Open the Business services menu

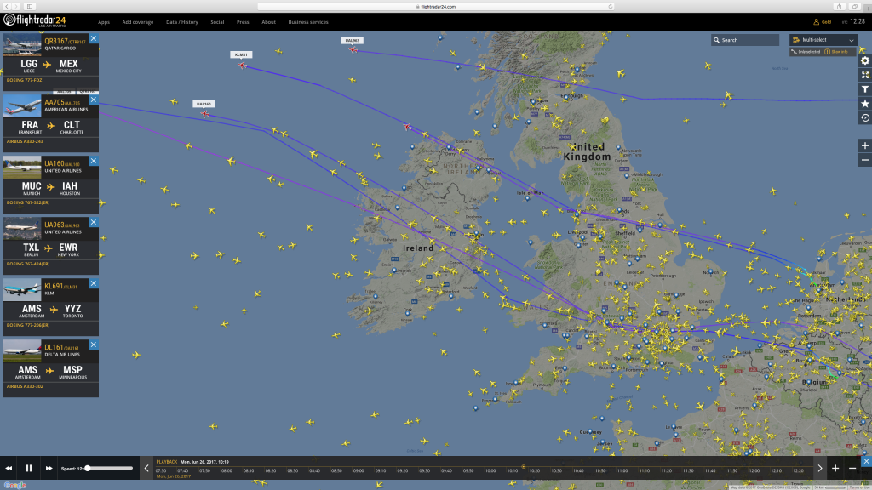(x=308, y=22)
